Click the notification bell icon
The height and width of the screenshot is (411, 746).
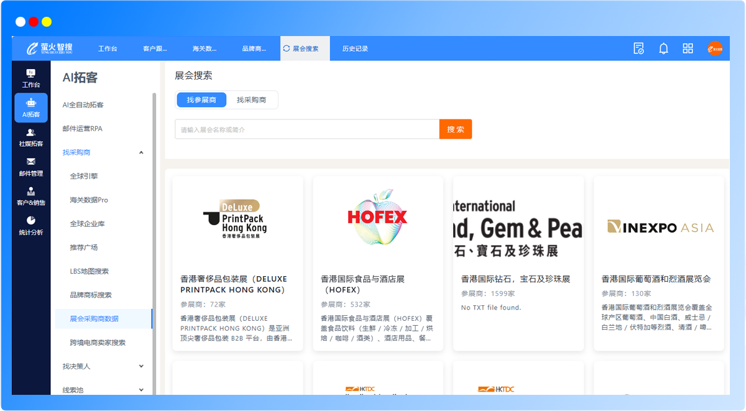[x=663, y=48]
